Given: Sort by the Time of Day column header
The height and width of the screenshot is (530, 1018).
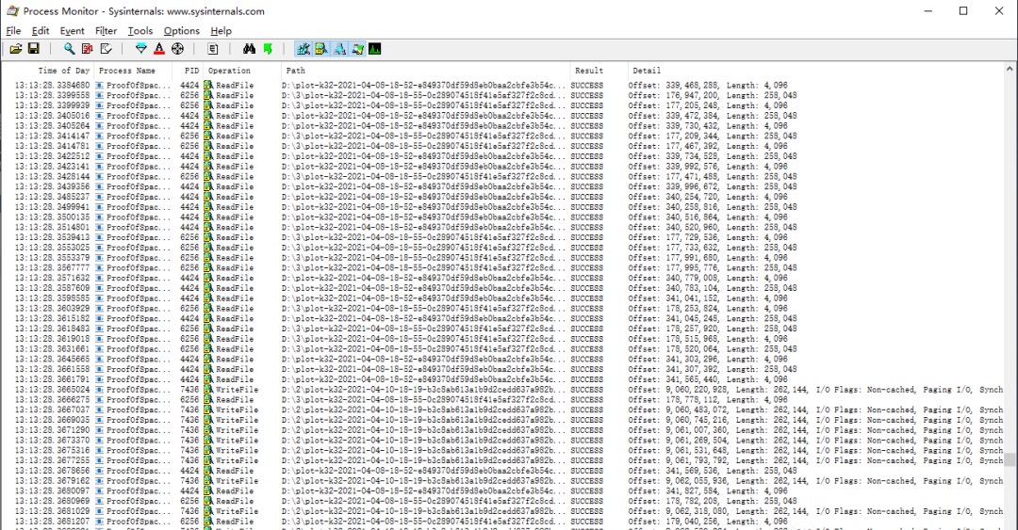Looking at the screenshot, I should click(64, 70).
